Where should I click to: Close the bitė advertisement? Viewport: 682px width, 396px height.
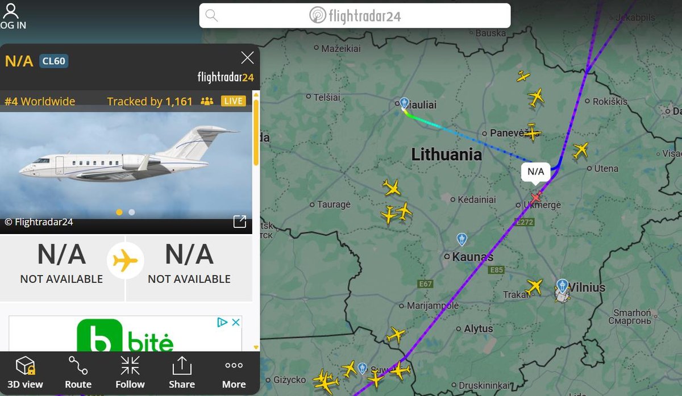(x=236, y=322)
